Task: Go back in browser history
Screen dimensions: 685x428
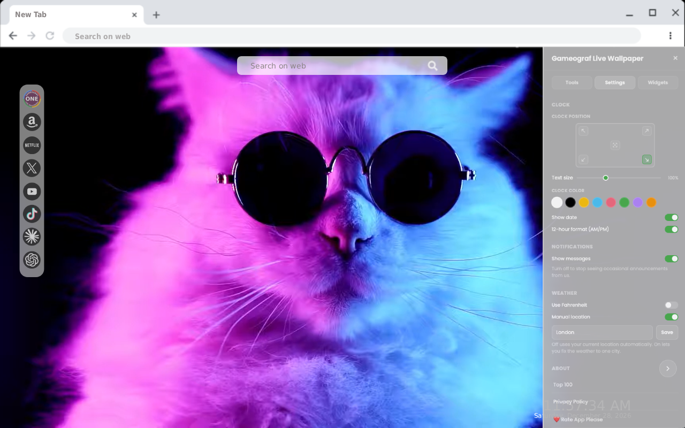Action: 13,36
